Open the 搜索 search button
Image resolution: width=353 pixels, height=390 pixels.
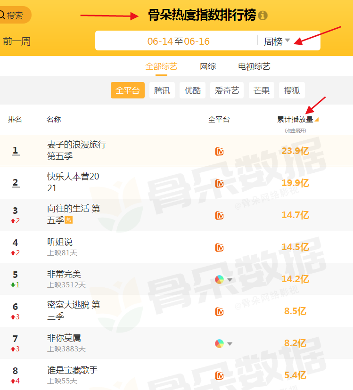pos(14,15)
